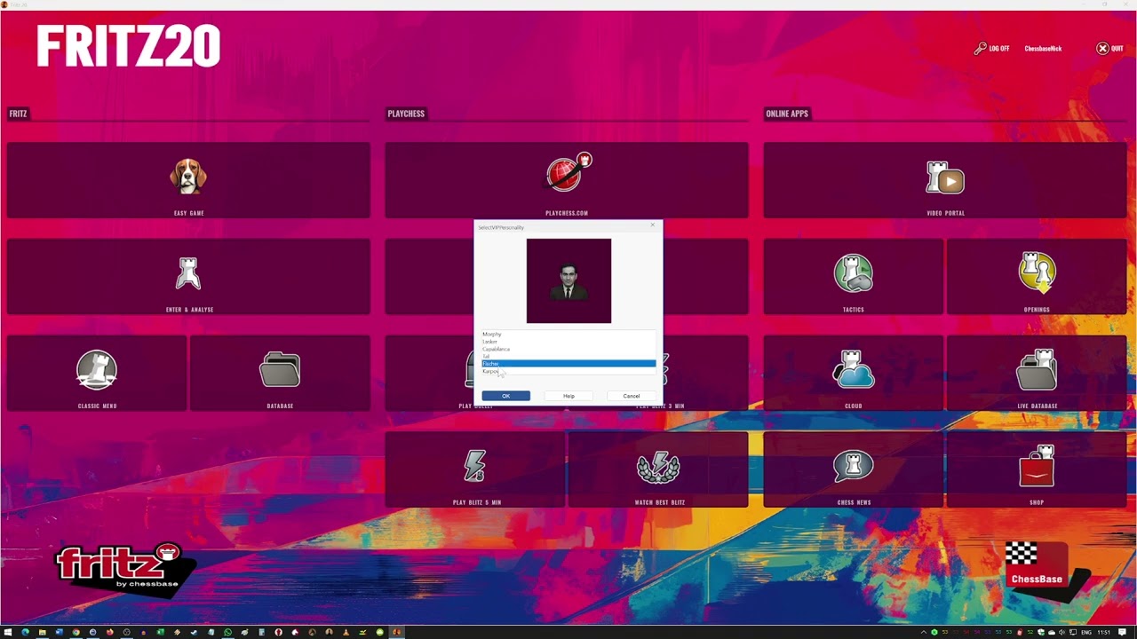The image size is (1137, 639).
Task: Click the taskbar clock showing 11:51
Action: [1103, 632]
